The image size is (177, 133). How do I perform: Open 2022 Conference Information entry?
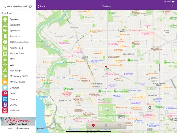pos(20,42)
